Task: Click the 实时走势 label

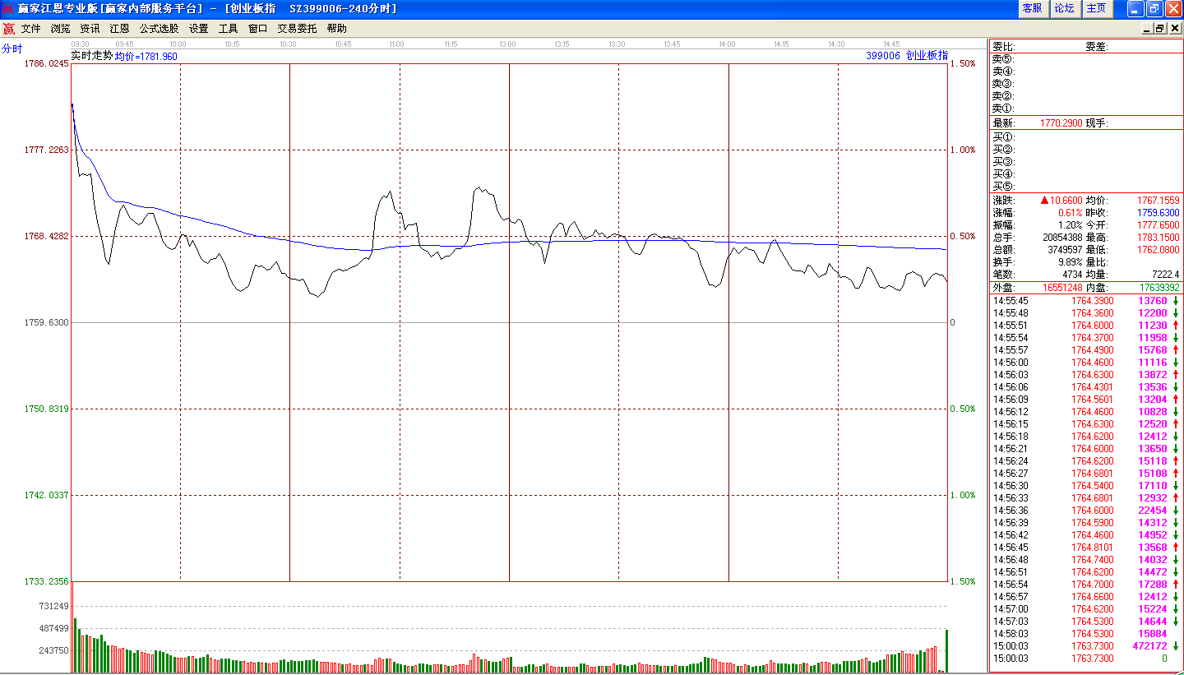Action: coord(91,56)
